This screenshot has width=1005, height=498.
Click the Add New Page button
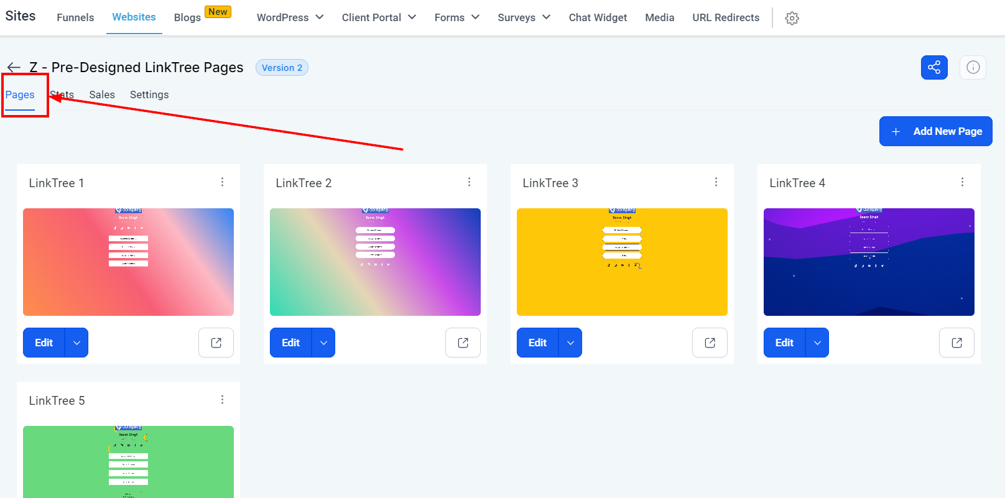(935, 131)
